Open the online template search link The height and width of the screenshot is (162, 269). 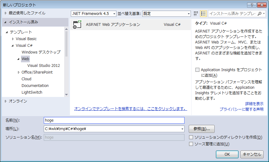pyautogui.click(x=130, y=109)
